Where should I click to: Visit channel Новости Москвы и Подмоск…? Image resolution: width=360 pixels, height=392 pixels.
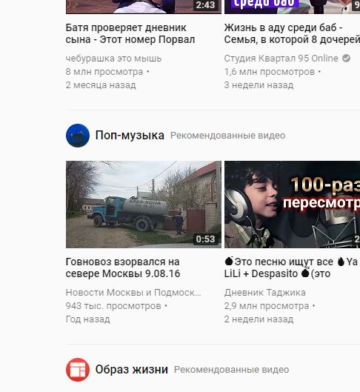(x=133, y=293)
